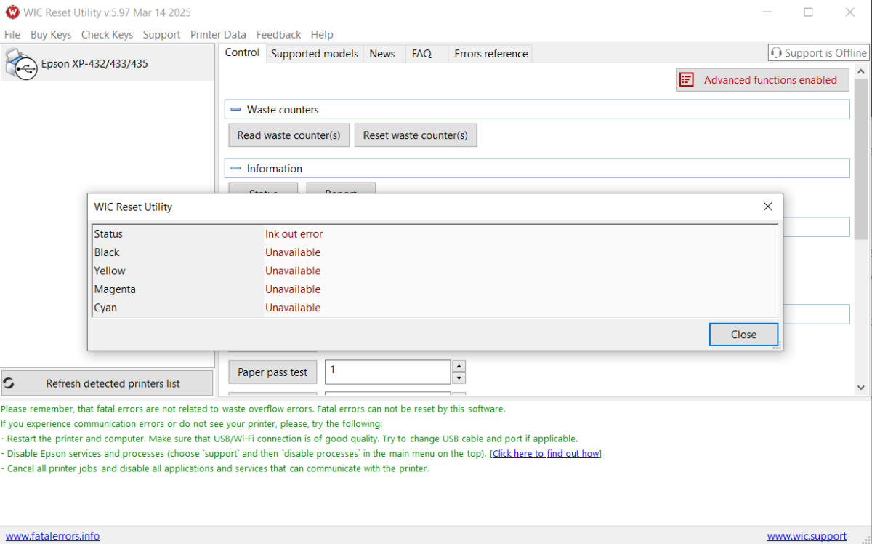Open the www.fatalerrors.info link

(x=52, y=536)
